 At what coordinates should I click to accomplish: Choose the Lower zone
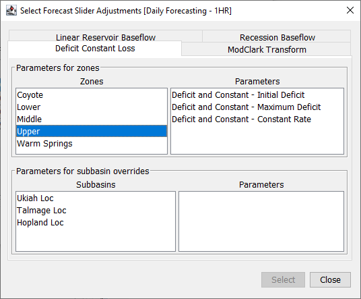(92, 107)
